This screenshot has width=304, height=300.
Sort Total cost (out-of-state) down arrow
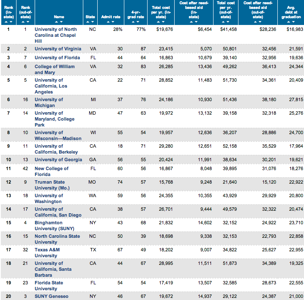[x=228, y=22]
